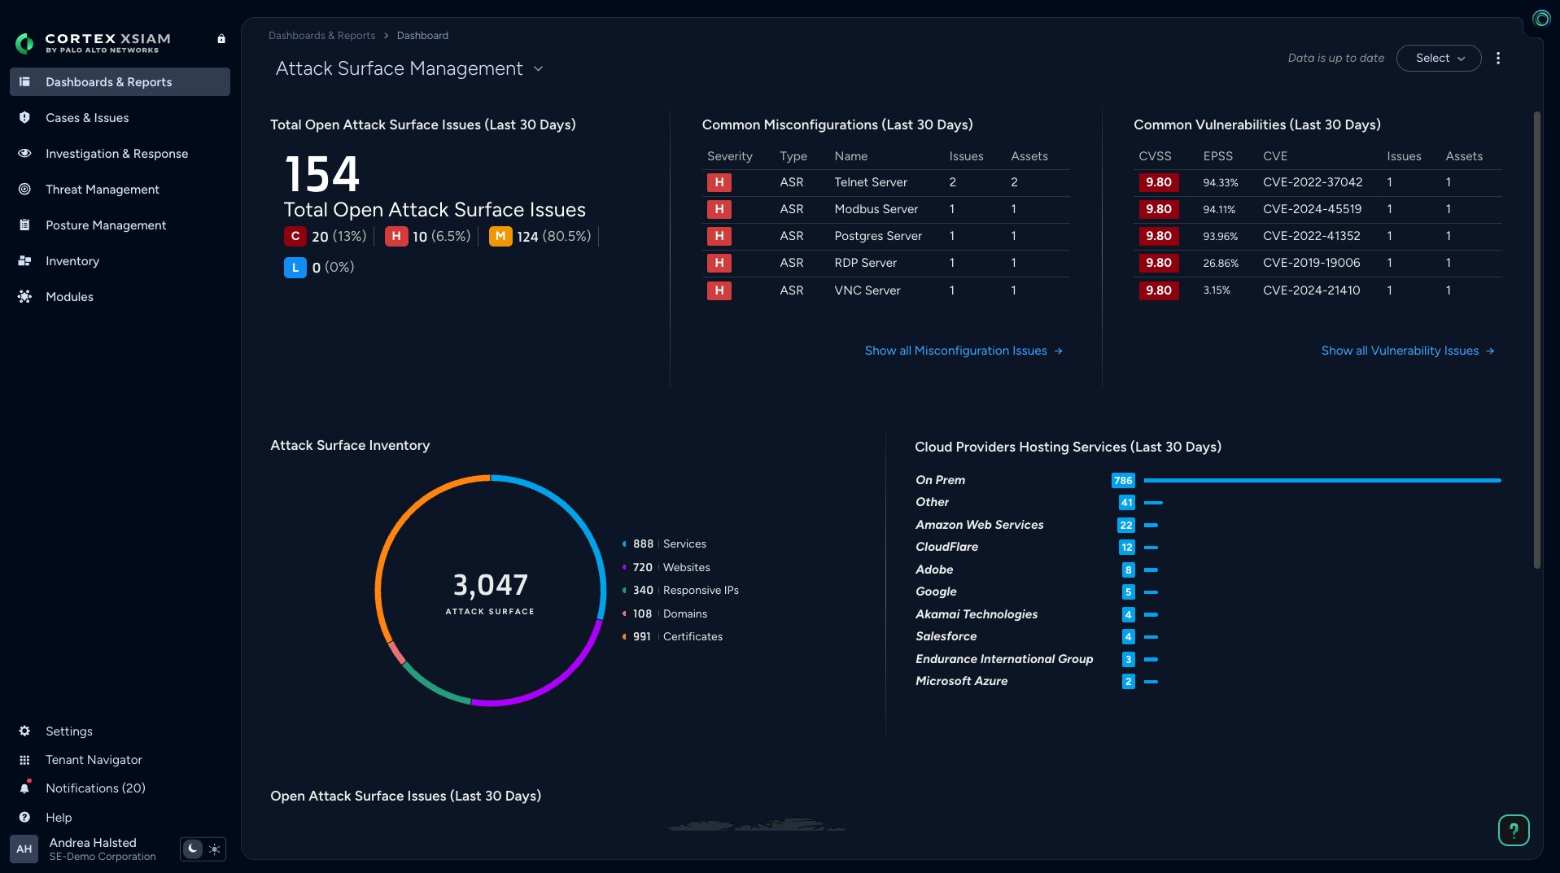Click the Threat Management target icon

tap(24, 190)
